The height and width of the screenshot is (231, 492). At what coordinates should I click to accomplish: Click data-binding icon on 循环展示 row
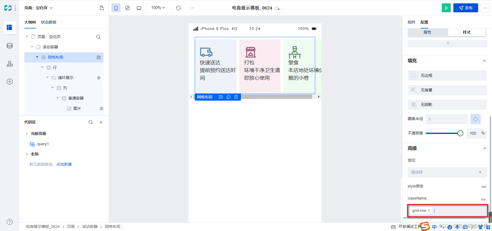tap(99, 78)
